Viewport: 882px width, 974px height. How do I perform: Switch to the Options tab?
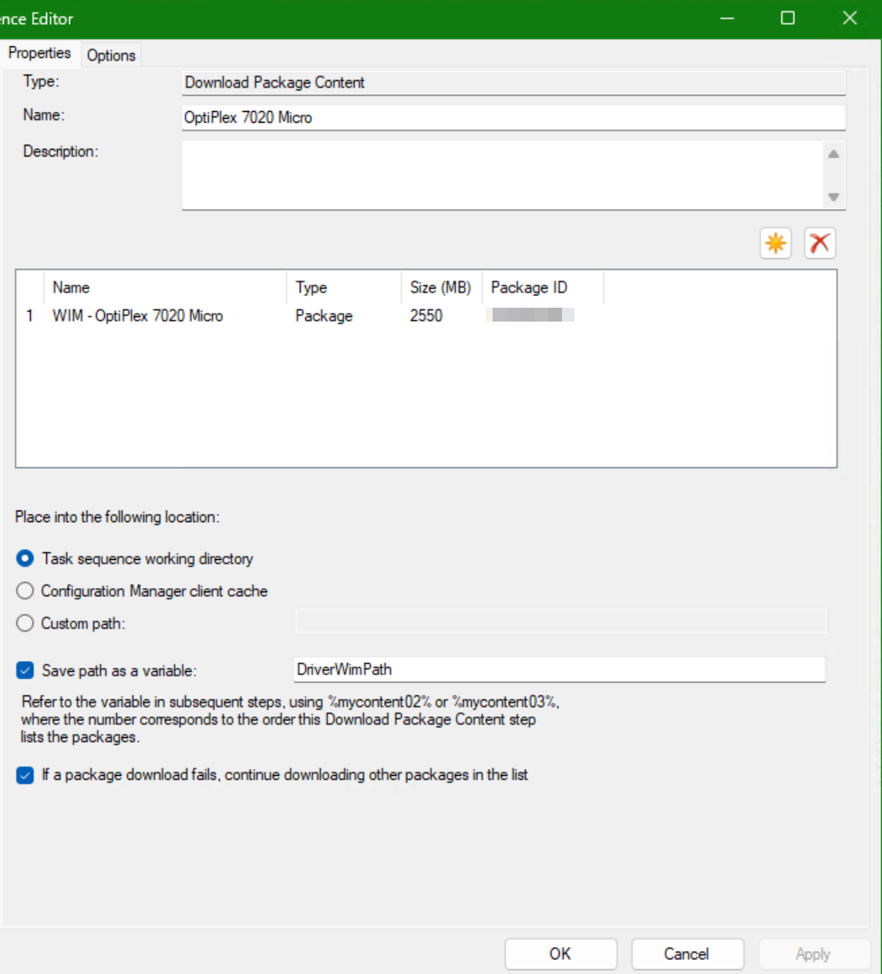tap(111, 56)
